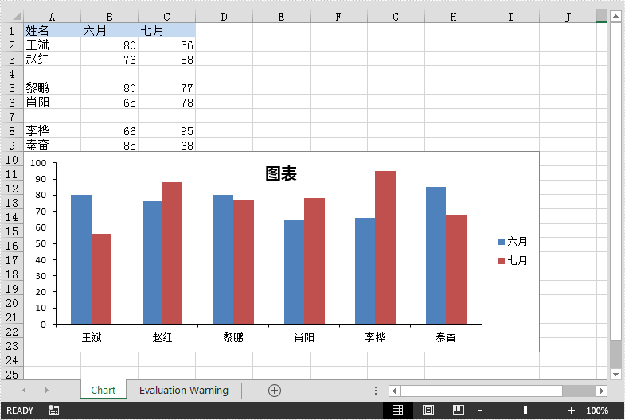Select row 9 header
625x420 pixels.
12,146
